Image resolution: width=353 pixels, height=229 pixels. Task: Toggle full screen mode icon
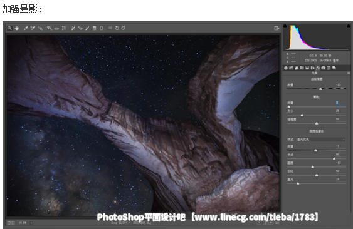(277, 28)
